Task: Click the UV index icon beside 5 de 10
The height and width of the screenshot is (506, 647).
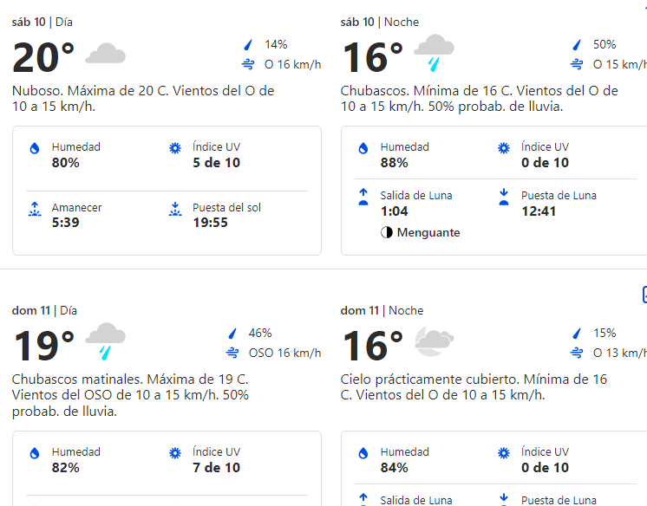Action: click(175, 148)
